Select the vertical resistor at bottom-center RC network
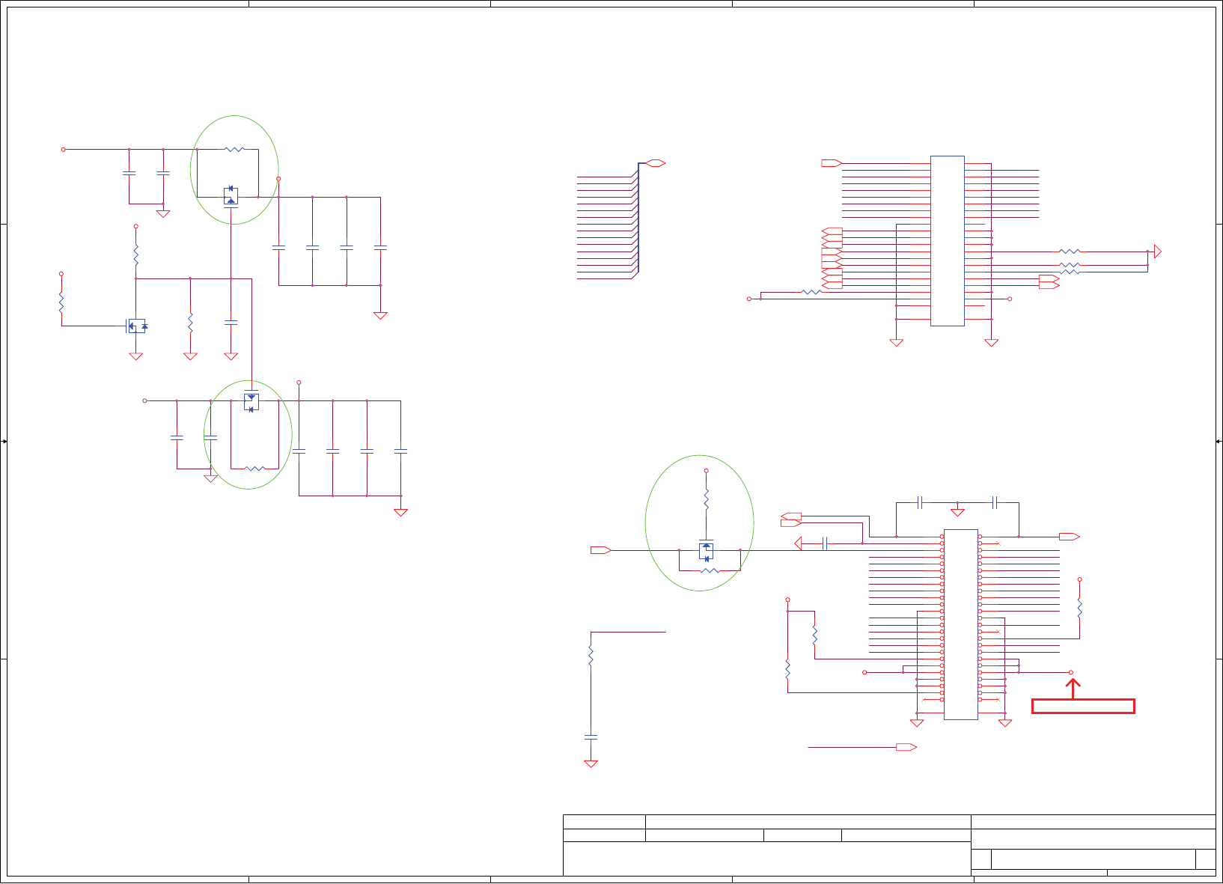This screenshot has height=884, width=1223. [x=591, y=656]
